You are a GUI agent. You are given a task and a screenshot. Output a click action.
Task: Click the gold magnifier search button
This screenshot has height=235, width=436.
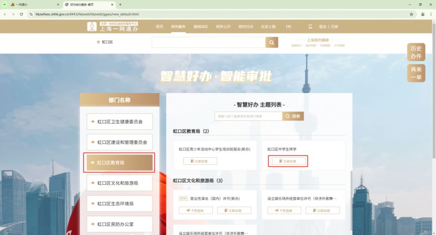(x=272, y=43)
